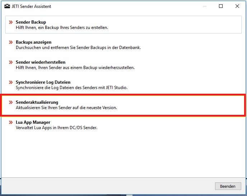Start Senderaktualisierung heading
The image size is (247, 196).
pyautogui.click(x=37, y=102)
